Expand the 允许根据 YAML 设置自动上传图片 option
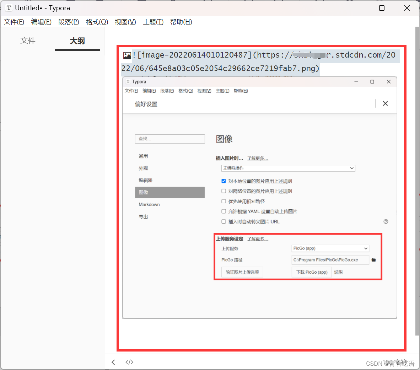This screenshot has width=420, height=370. pos(224,211)
